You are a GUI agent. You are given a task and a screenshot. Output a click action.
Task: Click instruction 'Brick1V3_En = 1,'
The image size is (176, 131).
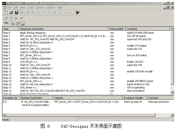coord(29,46)
